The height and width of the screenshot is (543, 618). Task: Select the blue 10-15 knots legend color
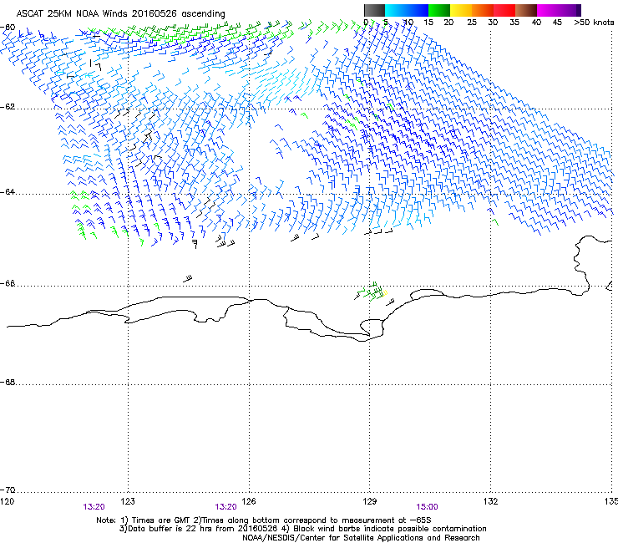point(418,10)
